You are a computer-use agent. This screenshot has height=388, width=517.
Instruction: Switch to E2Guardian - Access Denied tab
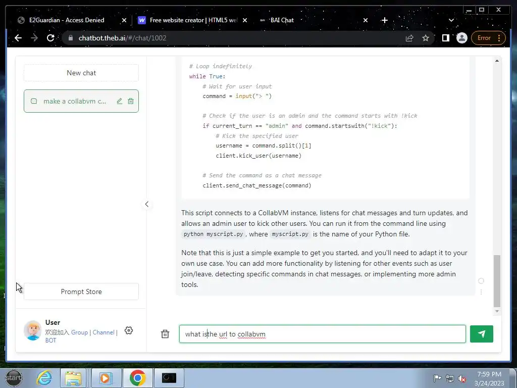pos(67,20)
